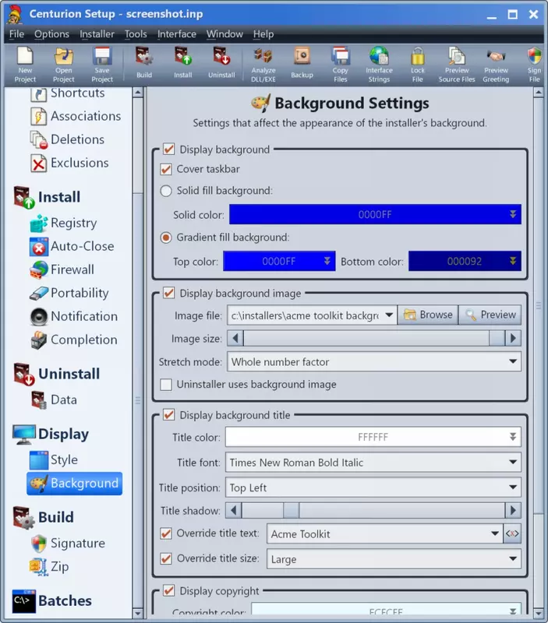Click the Build toolbar icon

click(144, 63)
